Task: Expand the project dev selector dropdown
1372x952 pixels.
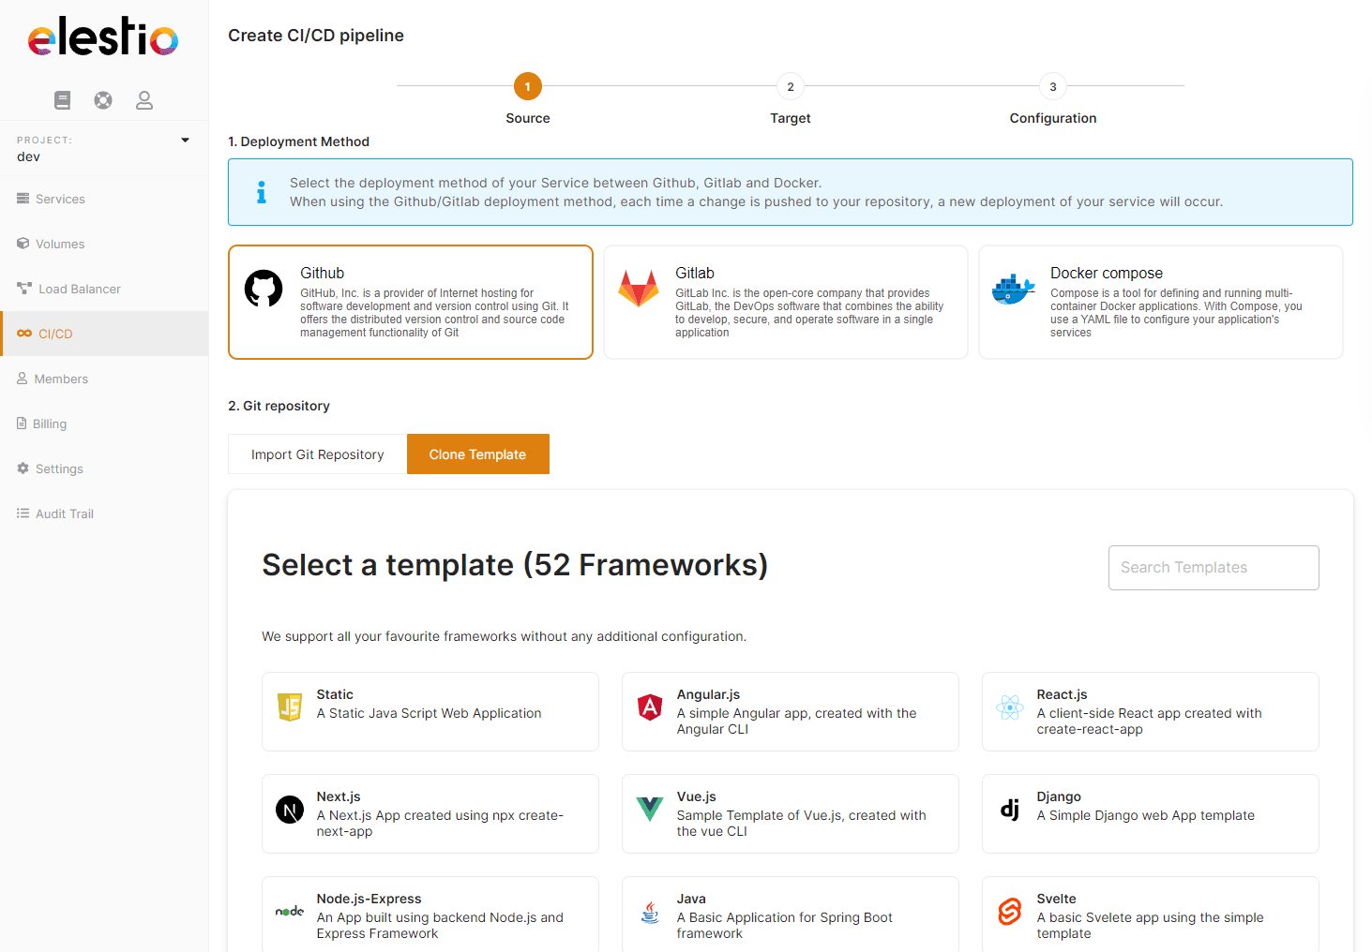Action: (x=185, y=140)
